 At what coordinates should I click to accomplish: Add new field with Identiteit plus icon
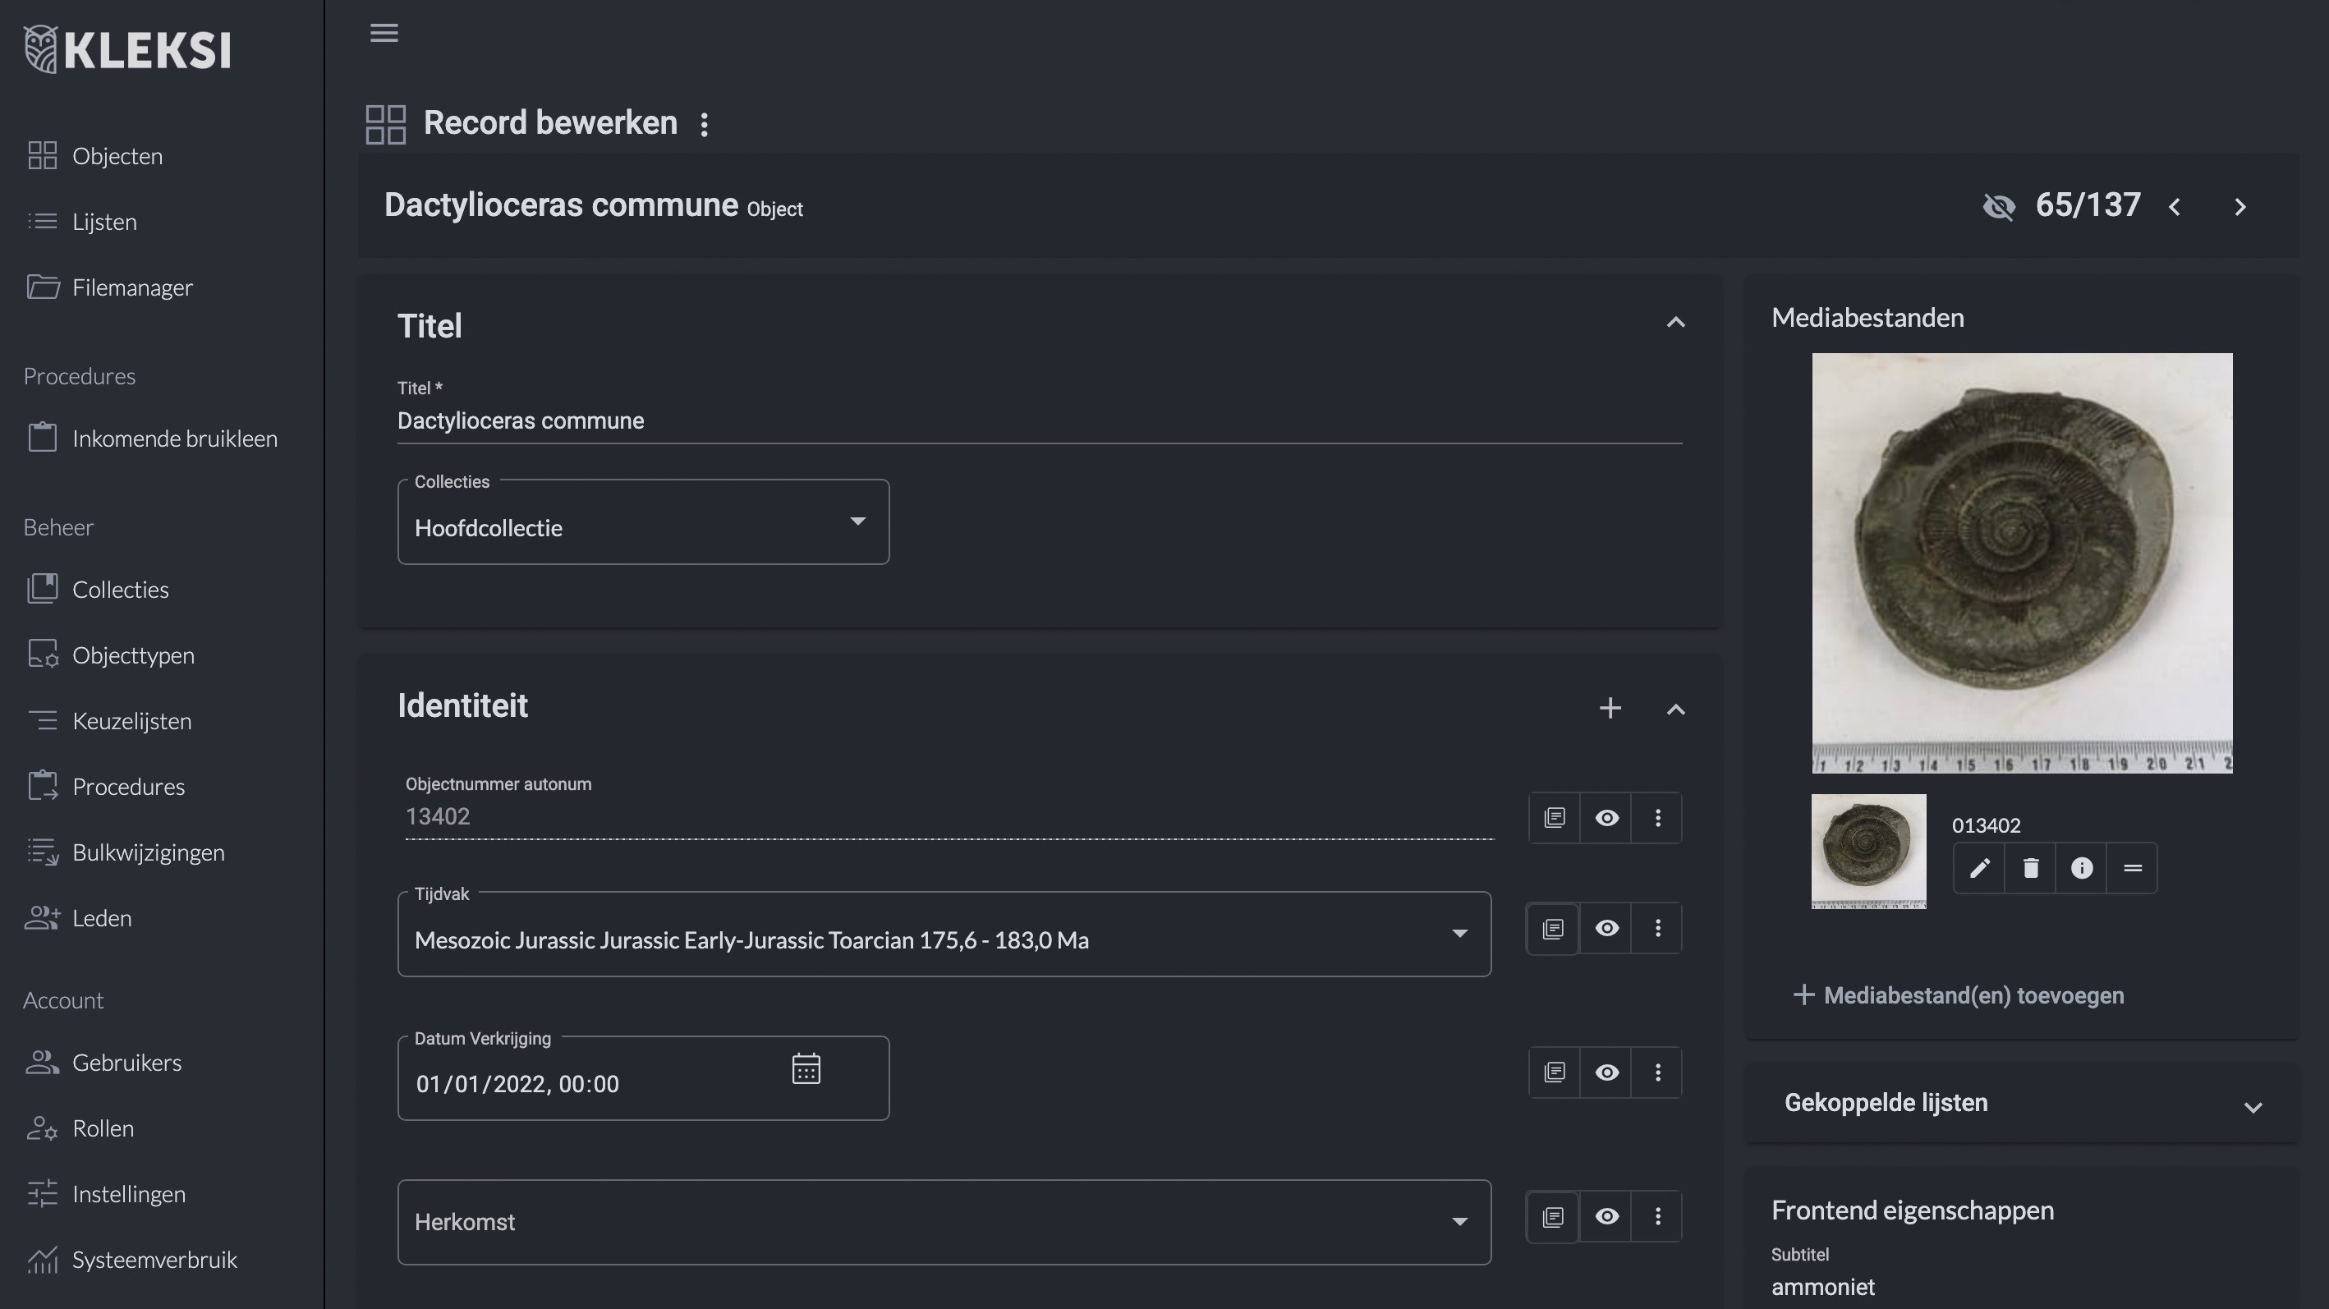click(x=1610, y=708)
